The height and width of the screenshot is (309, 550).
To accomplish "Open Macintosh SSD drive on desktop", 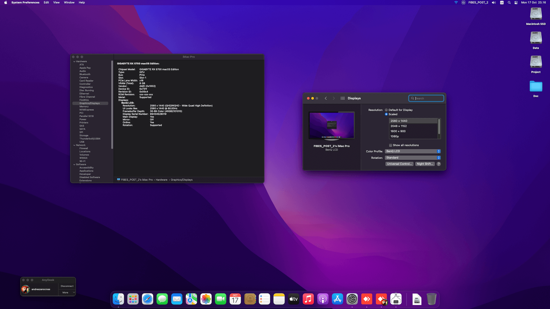I will 536,16.
